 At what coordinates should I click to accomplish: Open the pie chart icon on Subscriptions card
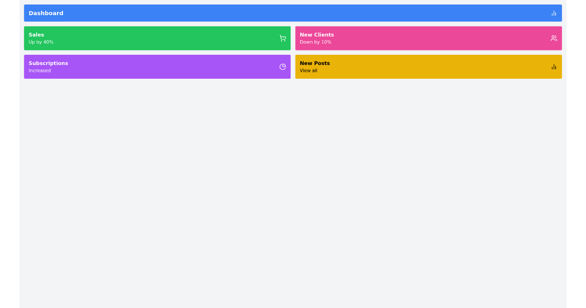pos(282,66)
